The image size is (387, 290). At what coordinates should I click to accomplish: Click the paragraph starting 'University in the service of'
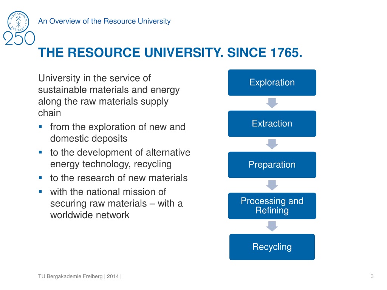[109, 96]
